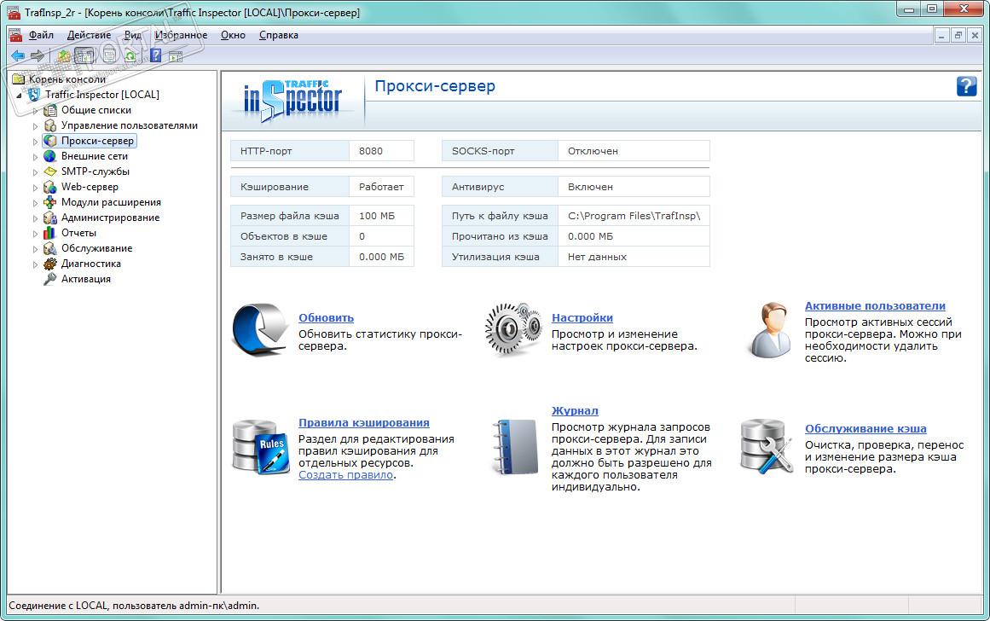Image resolution: width=990 pixels, height=621 pixels.
Task: Click the blue arrow icon beside Обновить
Action: (x=260, y=329)
